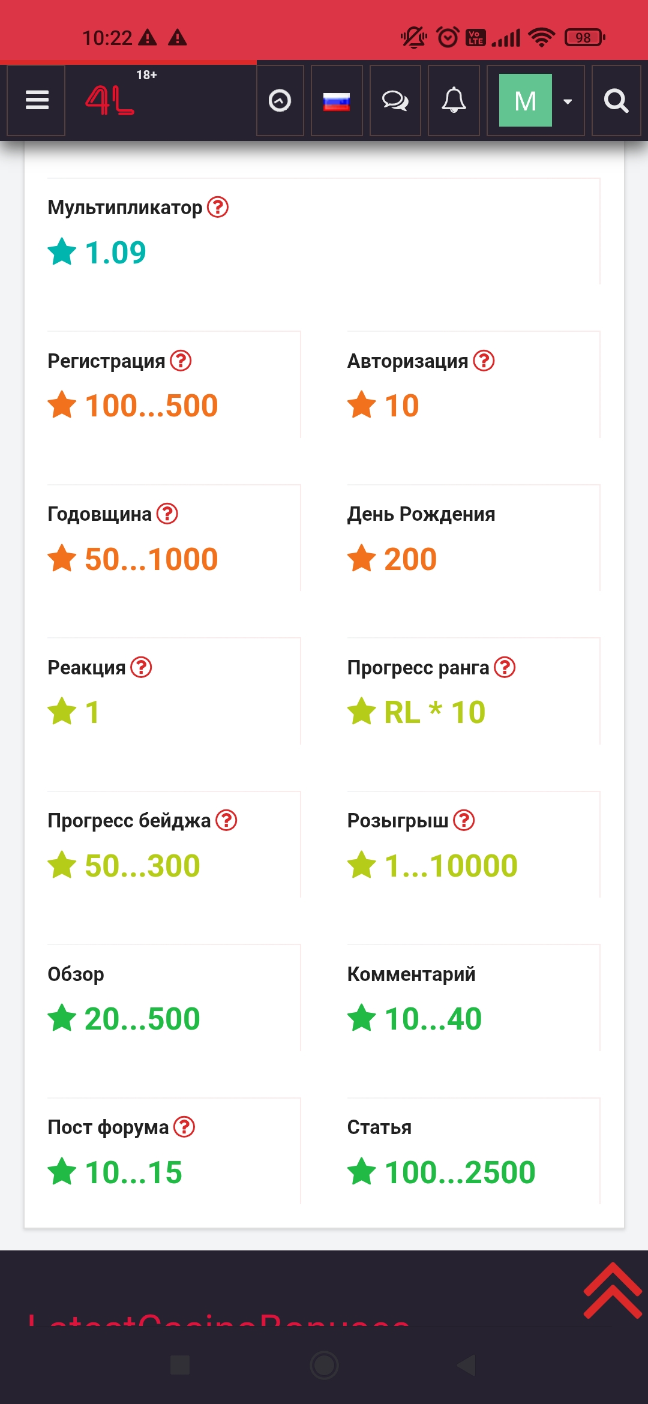
Task: Open the hamburger menu
Action: [x=37, y=100]
